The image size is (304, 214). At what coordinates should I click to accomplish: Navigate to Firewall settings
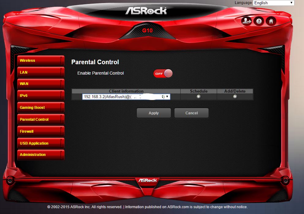coord(40,131)
